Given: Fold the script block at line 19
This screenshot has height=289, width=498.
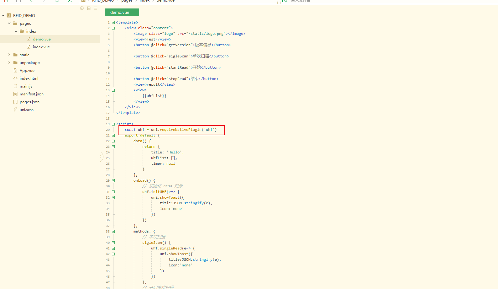Looking at the screenshot, I should click(113, 124).
